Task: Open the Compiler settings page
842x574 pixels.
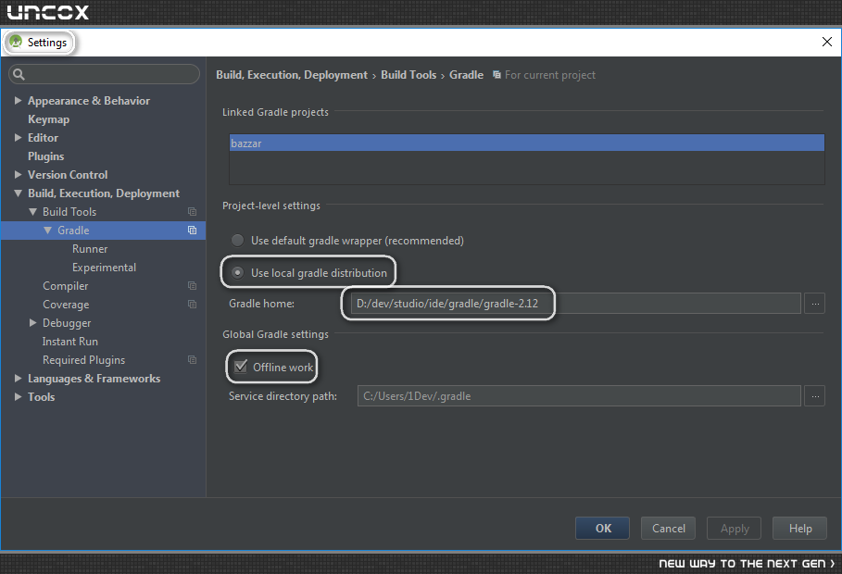Action: (x=65, y=286)
